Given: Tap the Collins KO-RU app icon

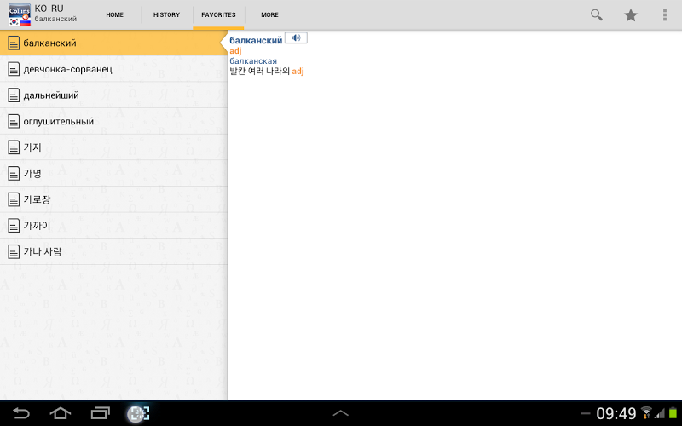Looking at the screenshot, I should 20,15.
